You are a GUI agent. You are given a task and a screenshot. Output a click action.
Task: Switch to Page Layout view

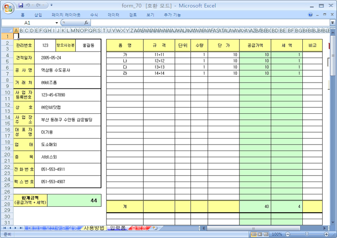pos(260,234)
